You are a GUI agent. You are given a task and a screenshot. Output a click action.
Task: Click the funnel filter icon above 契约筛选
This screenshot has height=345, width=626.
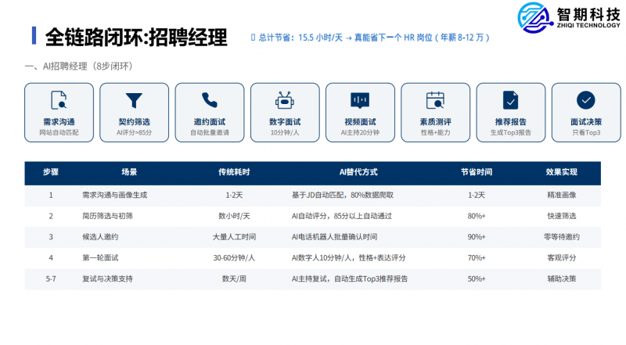point(134,100)
